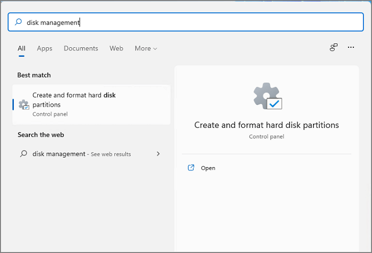372x253 pixels.
Task: Click the 'Control panel' subtitle under Best match result
Action: [x=50, y=114]
